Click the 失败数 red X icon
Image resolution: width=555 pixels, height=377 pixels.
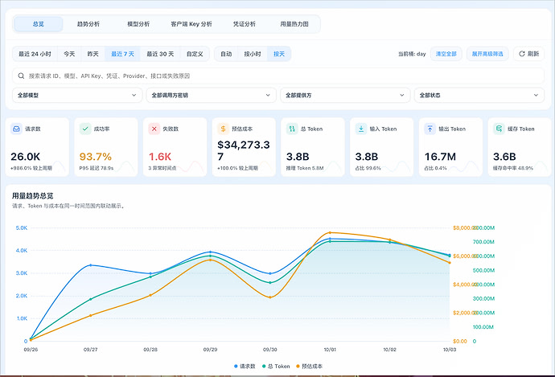[154, 129]
